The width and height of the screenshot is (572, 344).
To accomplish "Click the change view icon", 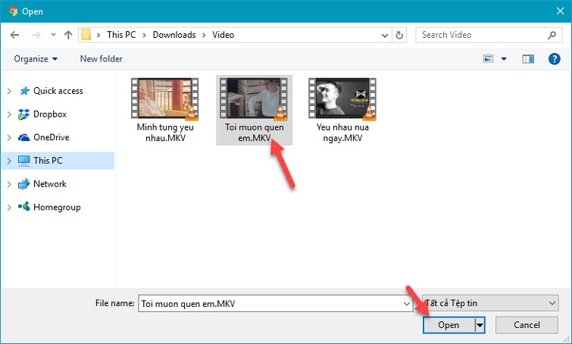I will pos(489,58).
